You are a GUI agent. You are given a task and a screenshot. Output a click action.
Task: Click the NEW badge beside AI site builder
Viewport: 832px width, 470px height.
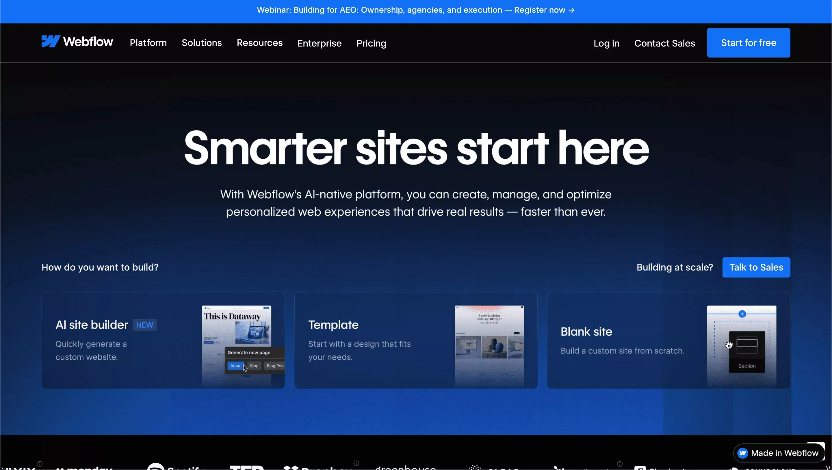(x=145, y=325)
